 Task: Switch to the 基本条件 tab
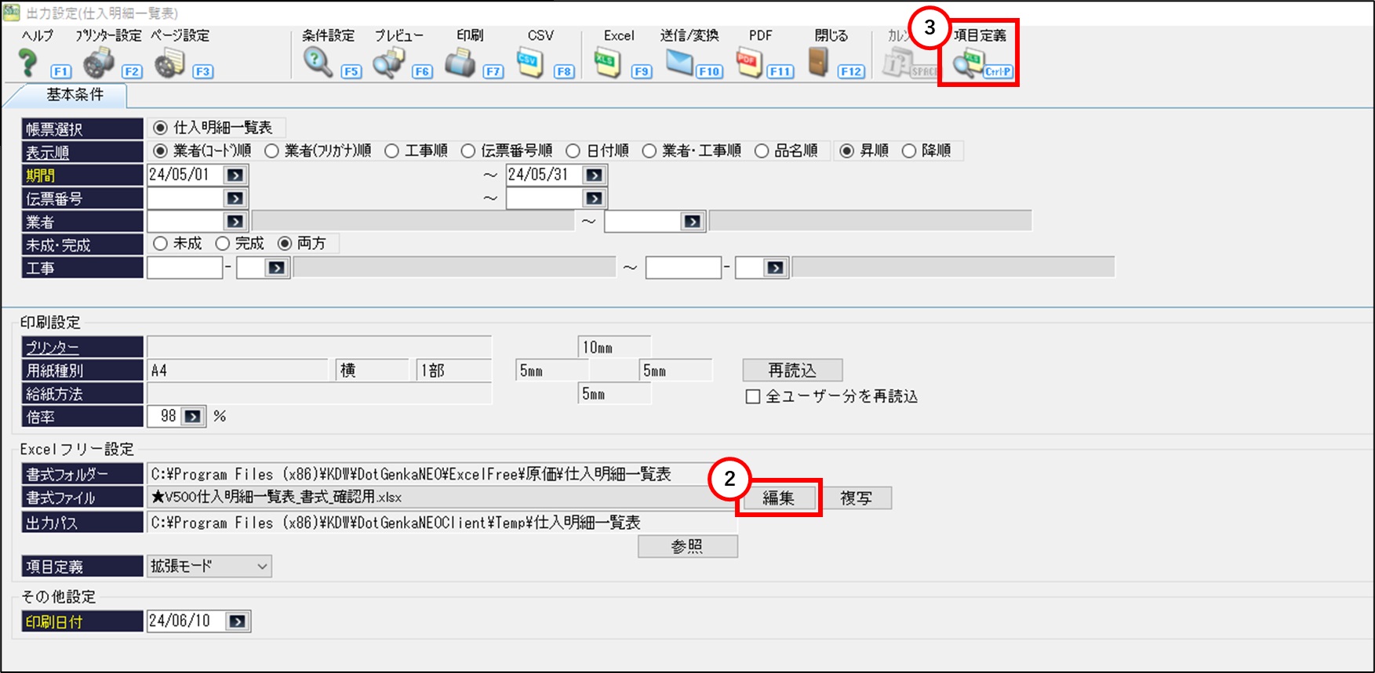pos(75,95)
